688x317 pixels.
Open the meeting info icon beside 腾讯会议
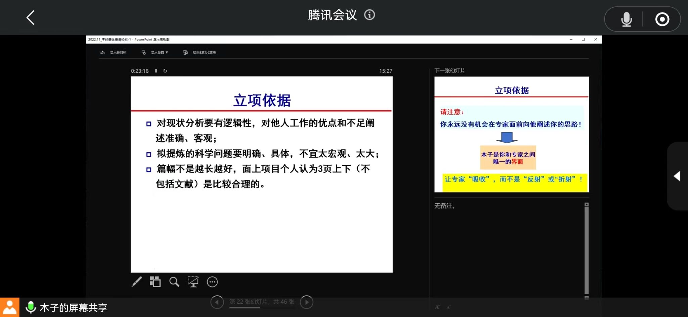pyautogui.click(x=370, y=15)
